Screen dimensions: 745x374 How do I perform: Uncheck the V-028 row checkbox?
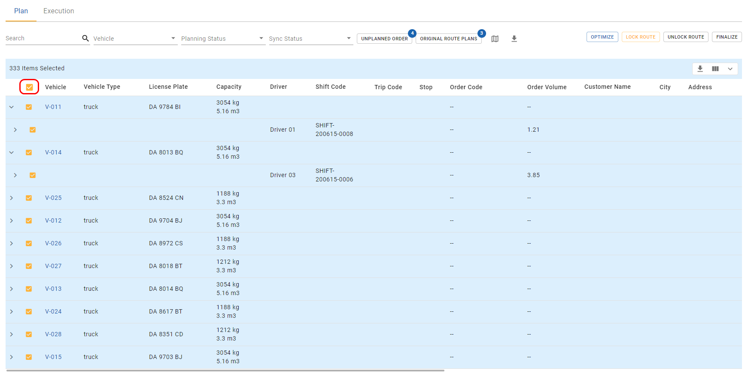[x=29, y=334]
